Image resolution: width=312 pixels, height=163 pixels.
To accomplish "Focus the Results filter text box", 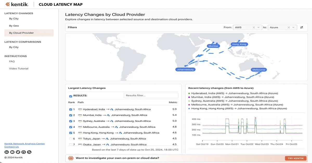I will click(151, 95).
